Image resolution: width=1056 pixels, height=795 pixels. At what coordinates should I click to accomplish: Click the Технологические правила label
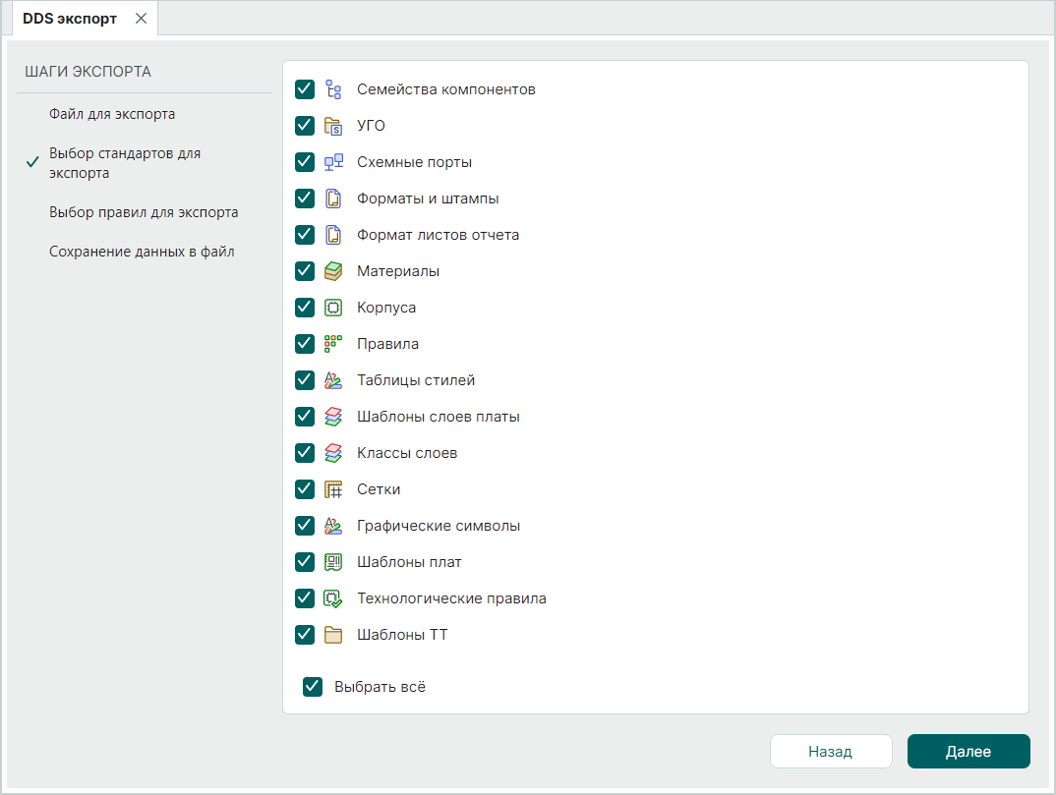(452, 598)
